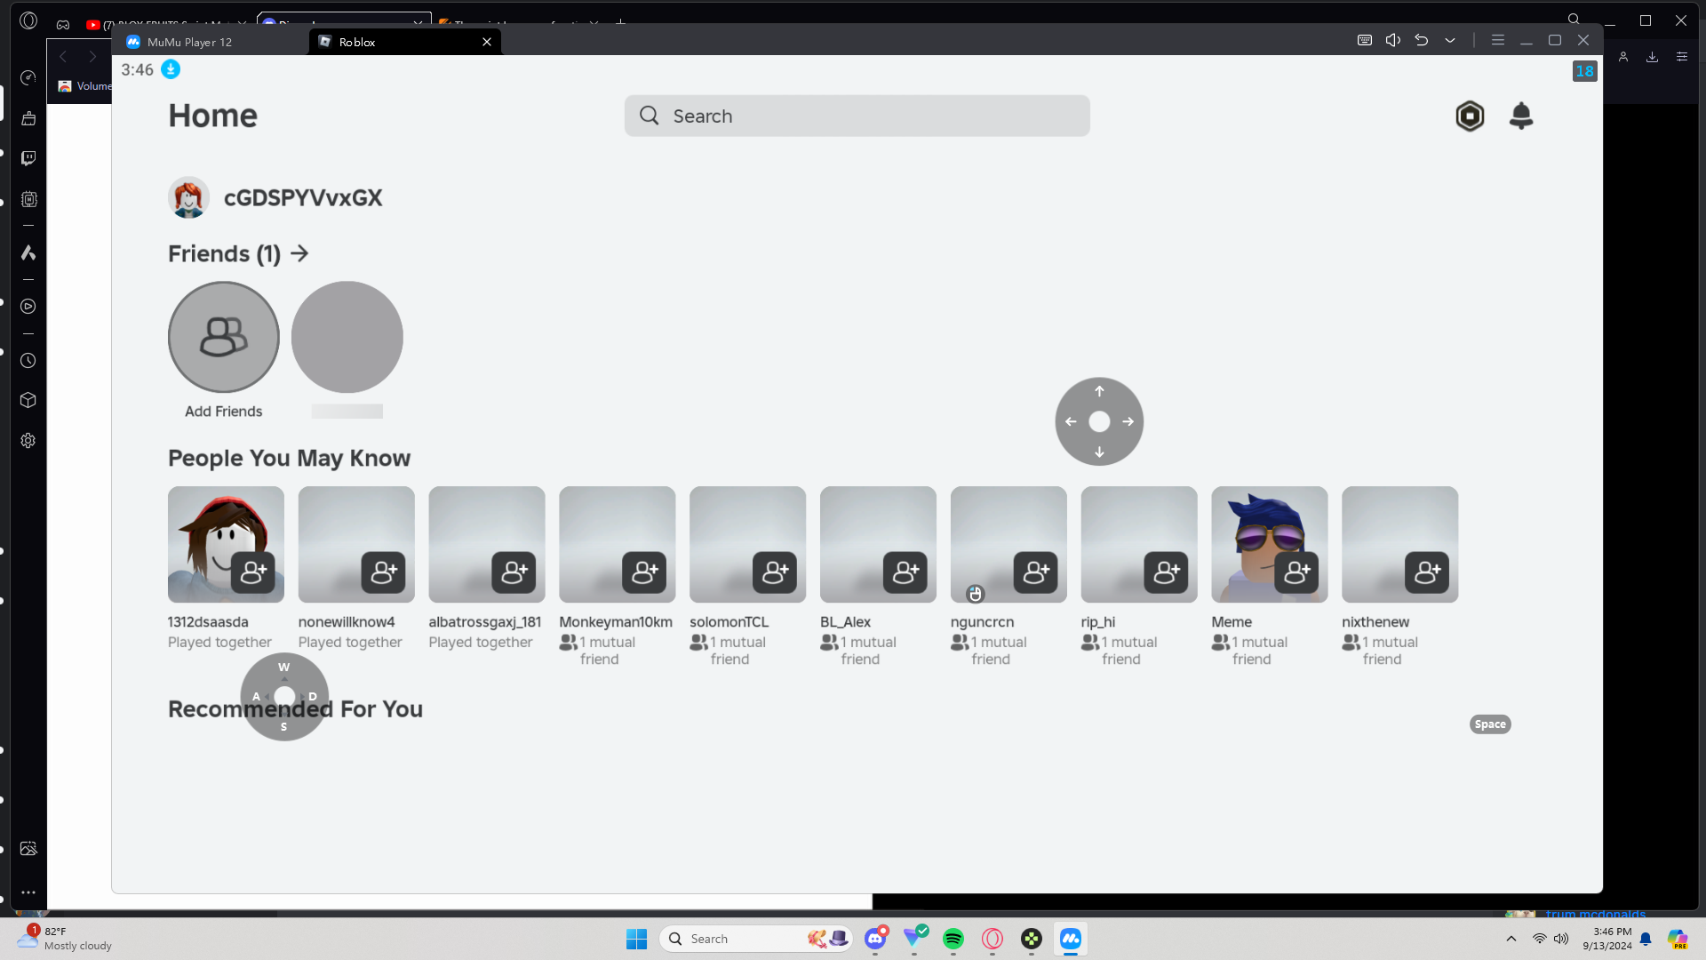Viewport: 1706px width, 960px height.
Task: Add Monkeyman10km as a friend
Action: [x=645, y=572]
